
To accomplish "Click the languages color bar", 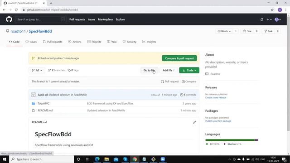I will [x=232, y=140].
